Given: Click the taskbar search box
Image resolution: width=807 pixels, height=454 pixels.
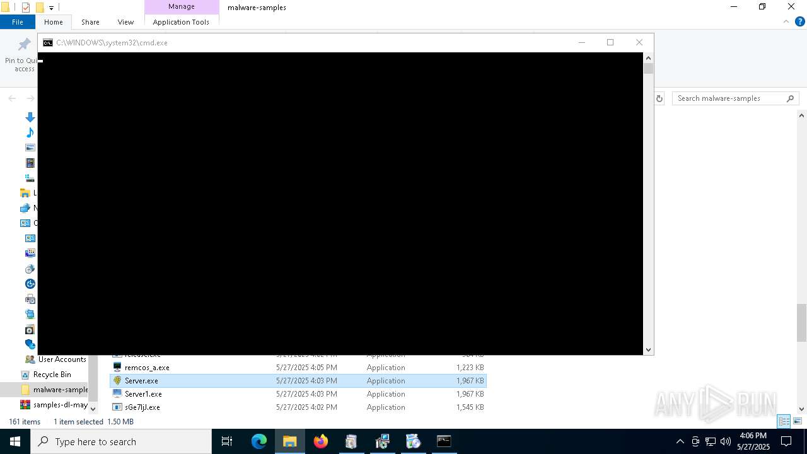Looking at the screenshot, I should pos(121,441).
